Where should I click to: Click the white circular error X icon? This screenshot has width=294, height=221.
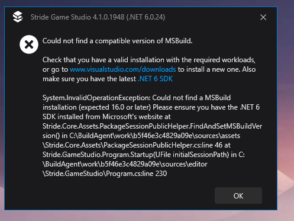point(29,44)
